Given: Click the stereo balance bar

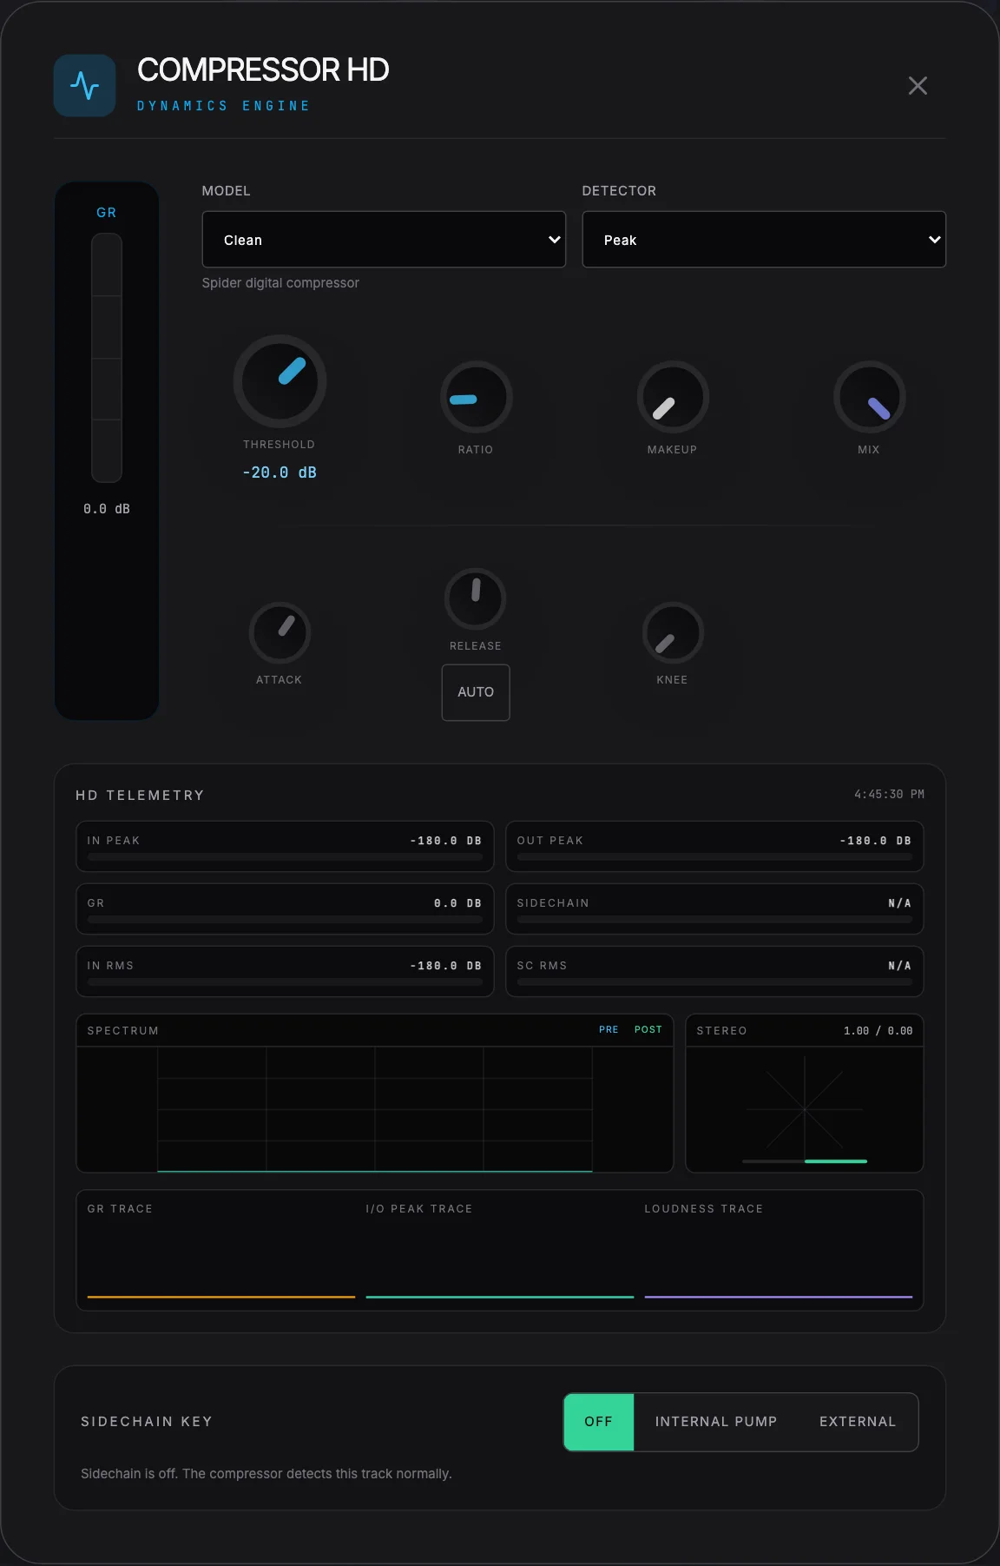Looking at the screenshot, I should (805, 1161).
